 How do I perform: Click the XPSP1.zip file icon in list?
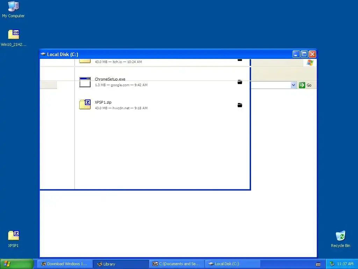(85, 104)
